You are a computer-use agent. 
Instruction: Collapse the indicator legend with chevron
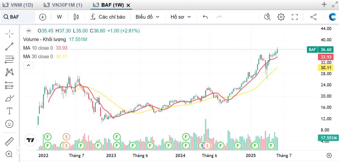click(28, 65)
